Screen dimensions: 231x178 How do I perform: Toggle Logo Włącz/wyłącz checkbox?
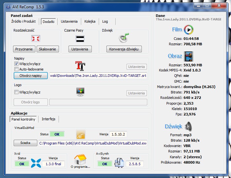coord(16,92)
